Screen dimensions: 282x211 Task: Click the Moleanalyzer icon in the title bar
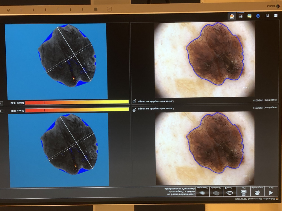pos(277,199)
